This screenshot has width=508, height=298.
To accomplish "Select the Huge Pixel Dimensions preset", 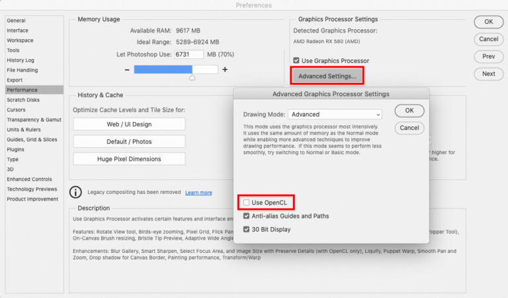I will click(x=129, y=159).
